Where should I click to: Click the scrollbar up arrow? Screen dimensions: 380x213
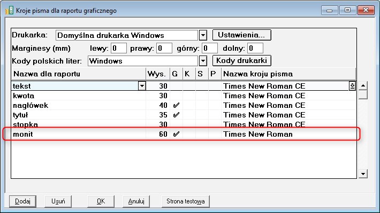pyautogui.click(x=363, y=85)
